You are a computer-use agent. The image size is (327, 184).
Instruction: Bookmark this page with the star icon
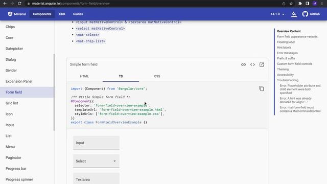coord(291,4)
